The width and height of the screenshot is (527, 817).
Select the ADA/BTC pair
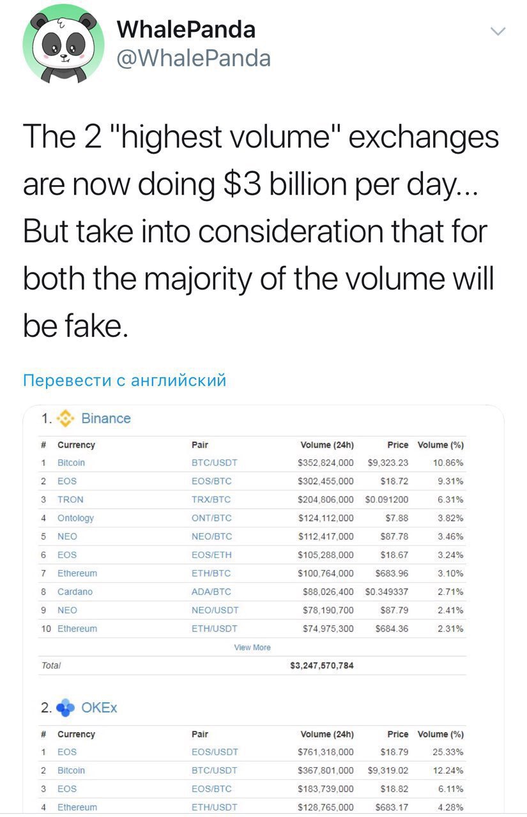(211, 592)
